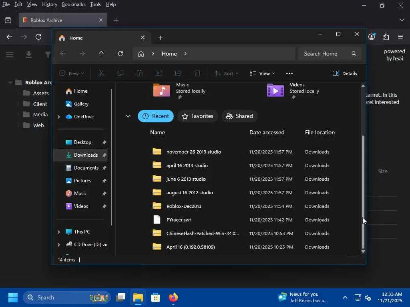This screenshot has width=410, height=307.
Task: Open the Firefox Bookmarks menu
Action: (x=74, y=4)
